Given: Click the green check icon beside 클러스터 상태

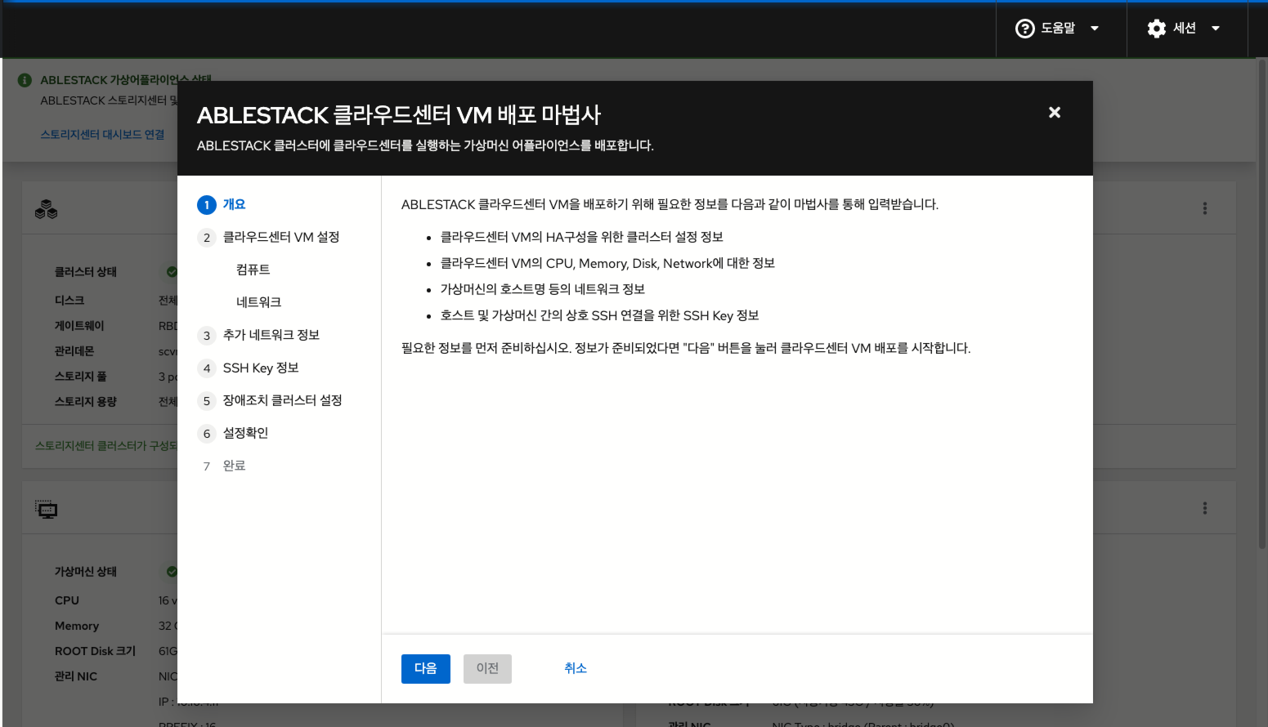Looking at the screenshot, I should point(171,272).
